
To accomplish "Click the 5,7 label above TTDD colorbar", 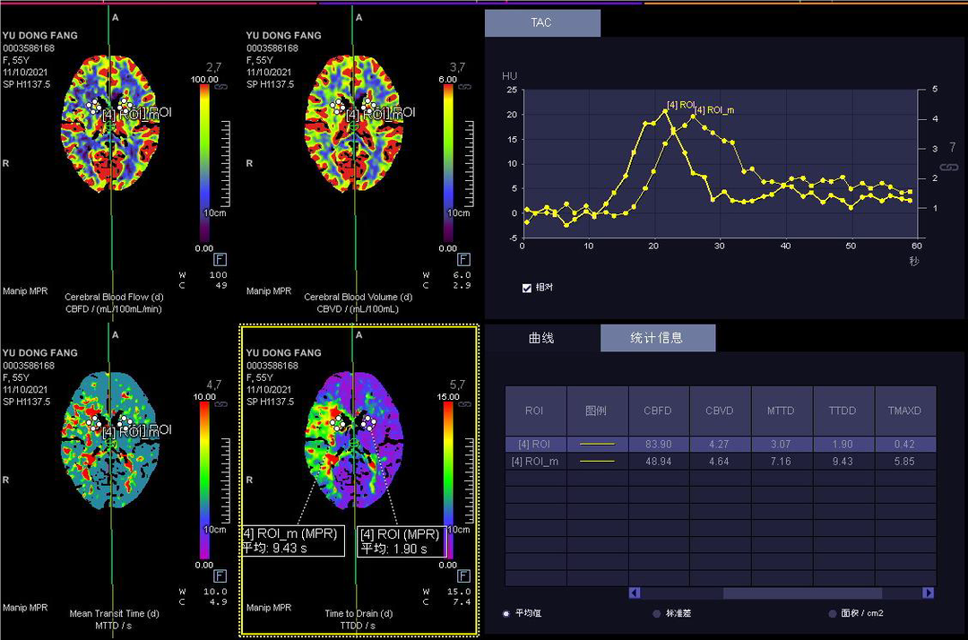I will [x=457, y=385].
